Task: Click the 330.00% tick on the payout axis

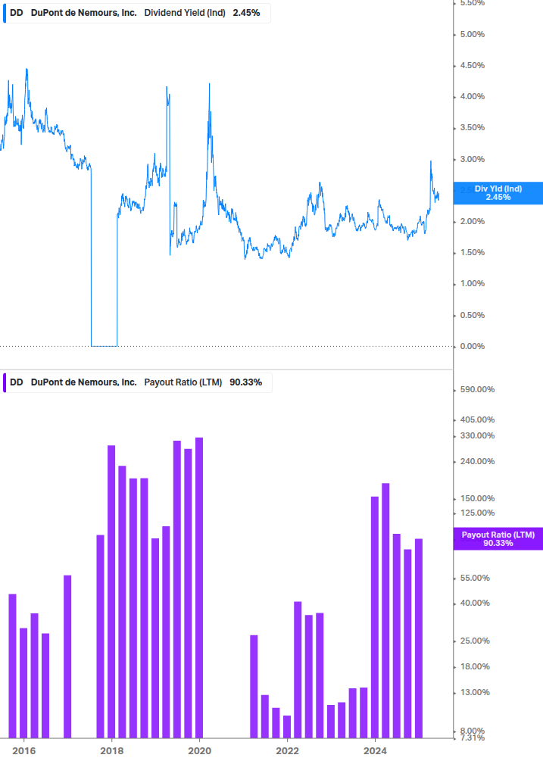Action: coord(477,436)
